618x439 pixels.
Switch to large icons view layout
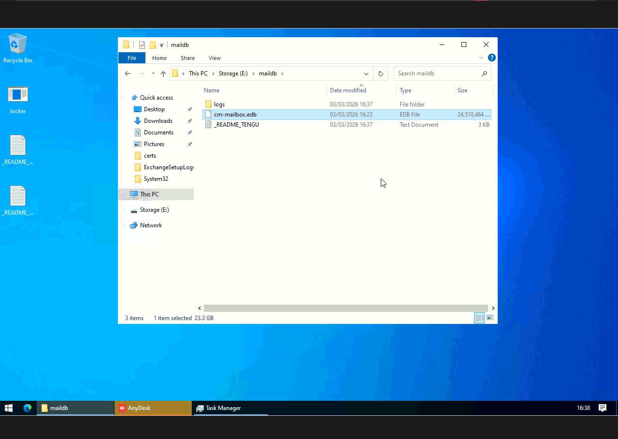(490, 318)
